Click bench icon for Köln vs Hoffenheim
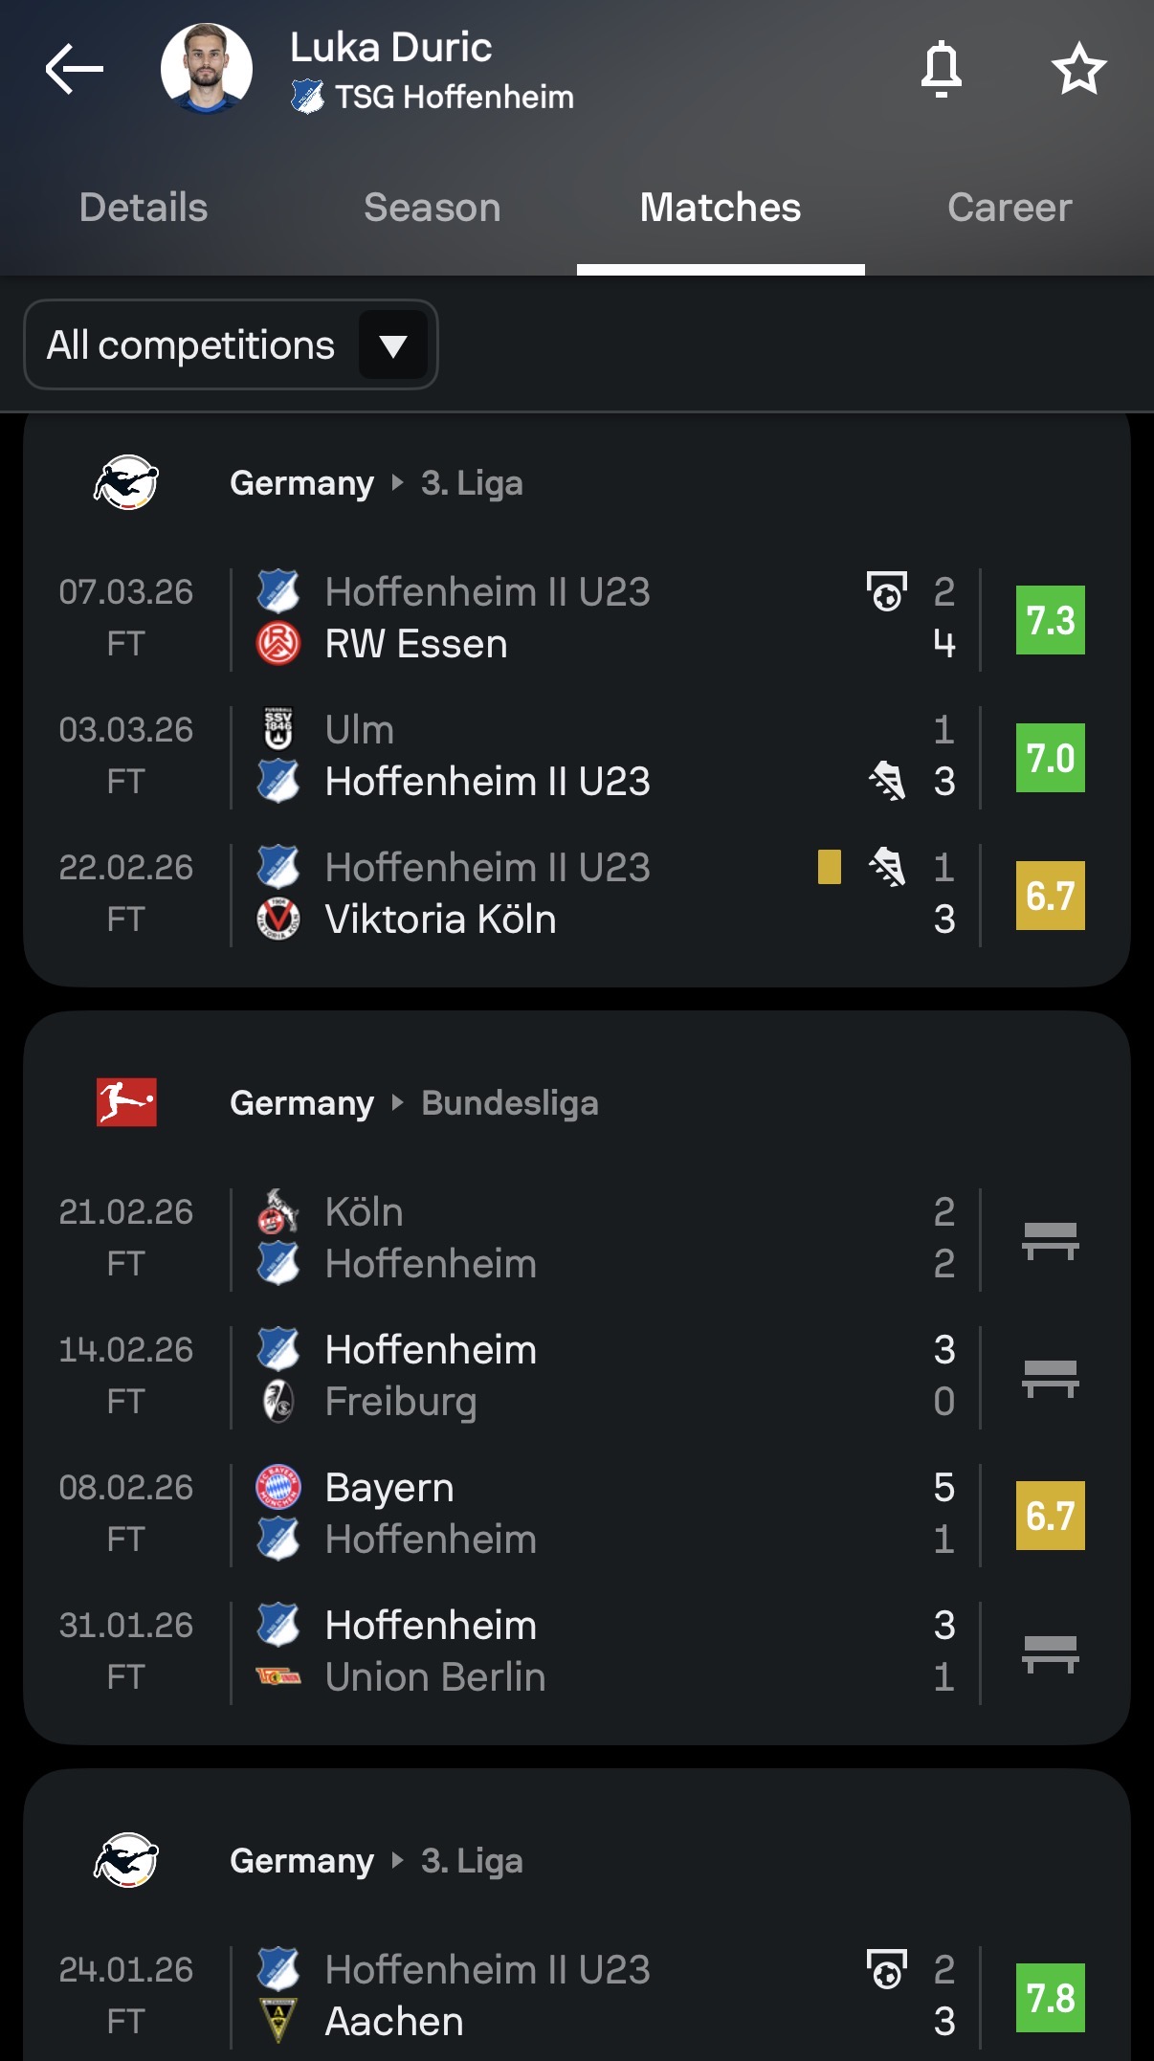This screenshot has height=2061, width=1154. coord(1051,1240)
